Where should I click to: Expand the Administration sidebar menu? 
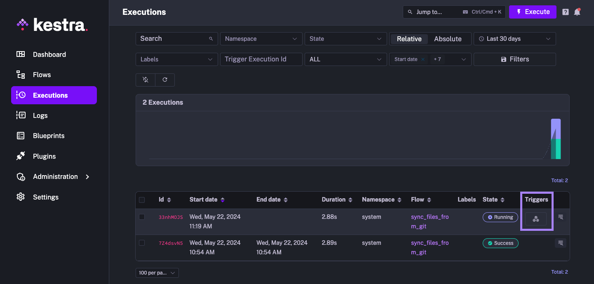pyautogui.click(x=55, y=176)
